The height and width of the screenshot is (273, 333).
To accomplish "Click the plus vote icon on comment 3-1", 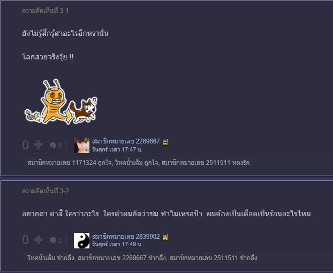I will tap(38, 145).
